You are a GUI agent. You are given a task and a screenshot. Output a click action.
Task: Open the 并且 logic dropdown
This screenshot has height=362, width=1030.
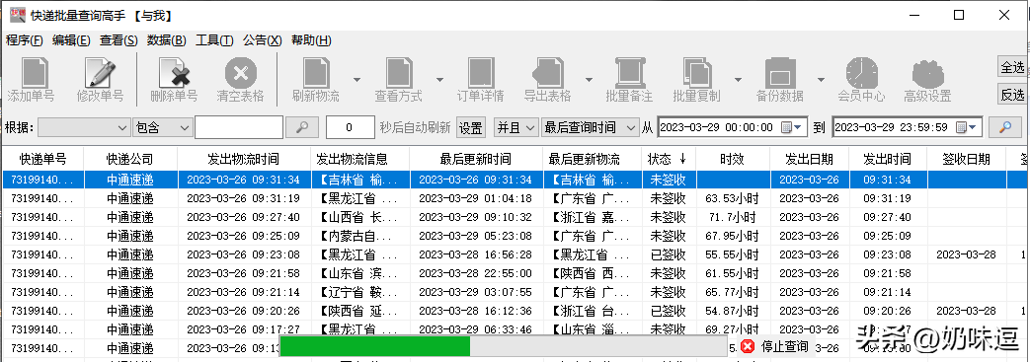pos(516,127)
